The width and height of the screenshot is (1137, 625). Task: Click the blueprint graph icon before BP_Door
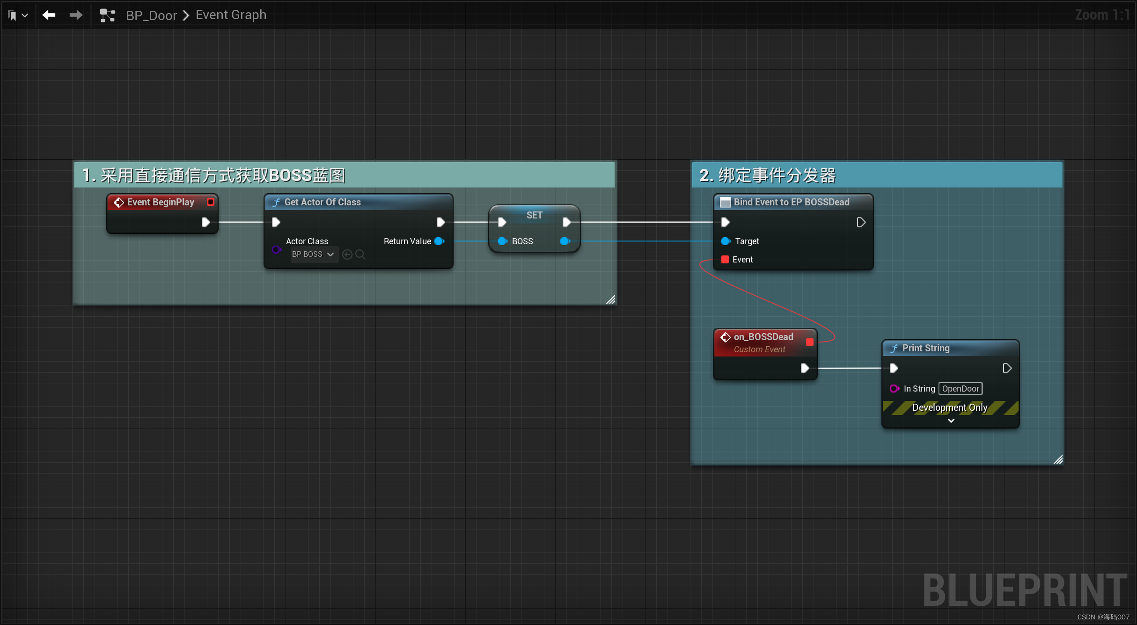(x=108, y=15)
